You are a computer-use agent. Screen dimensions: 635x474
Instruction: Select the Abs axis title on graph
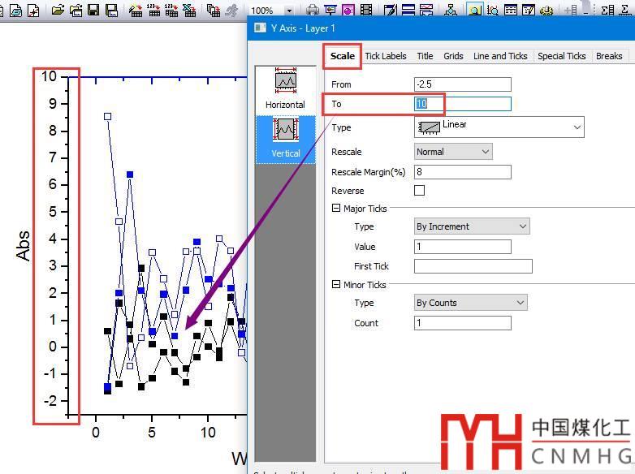point(23,245)
